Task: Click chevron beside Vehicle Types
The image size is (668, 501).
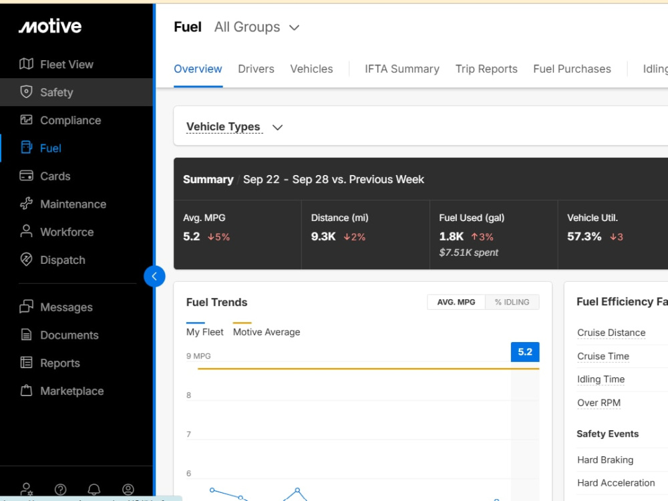Action: point(278,128)
